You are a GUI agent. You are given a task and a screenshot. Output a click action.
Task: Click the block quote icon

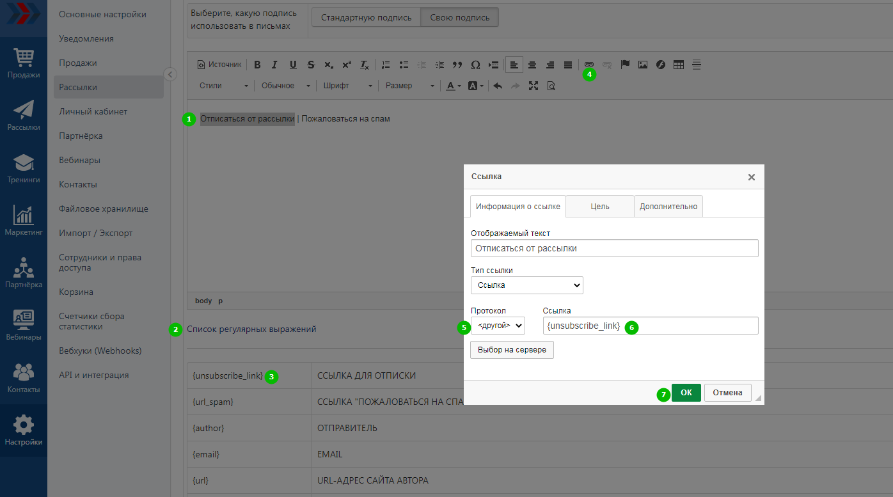point(457,65)
